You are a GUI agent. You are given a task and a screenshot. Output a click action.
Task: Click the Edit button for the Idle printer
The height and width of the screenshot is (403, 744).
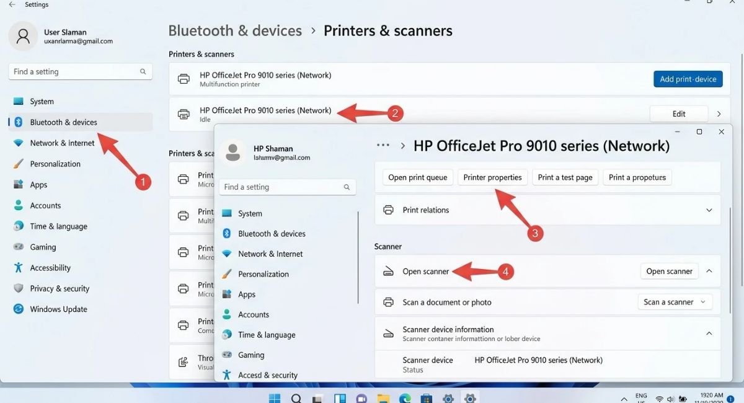[679, 114]
